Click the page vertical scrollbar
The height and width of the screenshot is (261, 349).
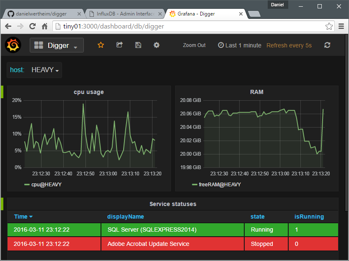[346, 123]
